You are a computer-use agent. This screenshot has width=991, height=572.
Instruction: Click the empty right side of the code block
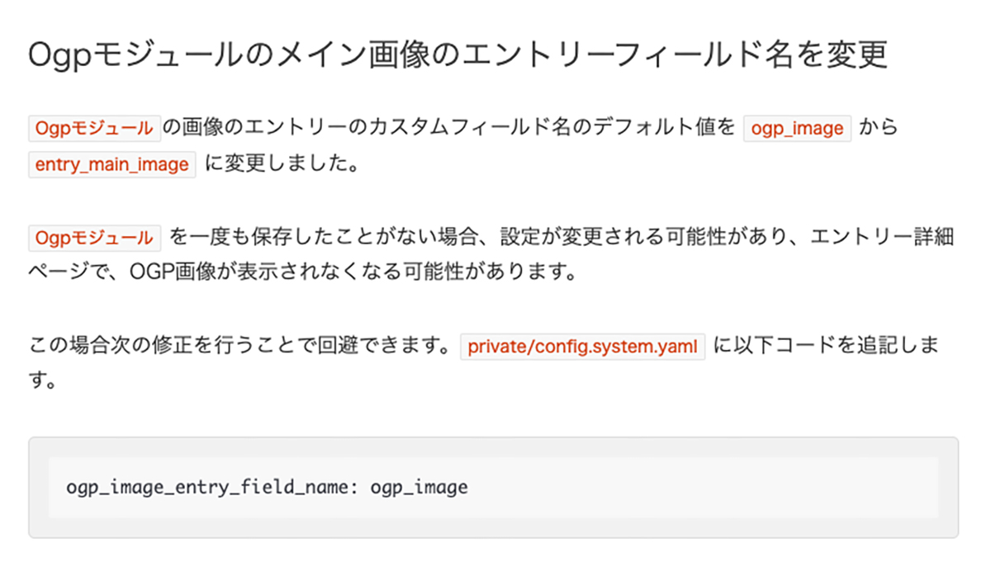coord(743,487)
